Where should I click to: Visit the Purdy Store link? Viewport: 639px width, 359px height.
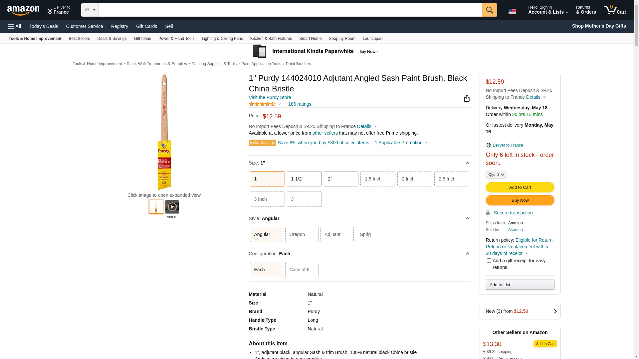[x=270, y=97]
